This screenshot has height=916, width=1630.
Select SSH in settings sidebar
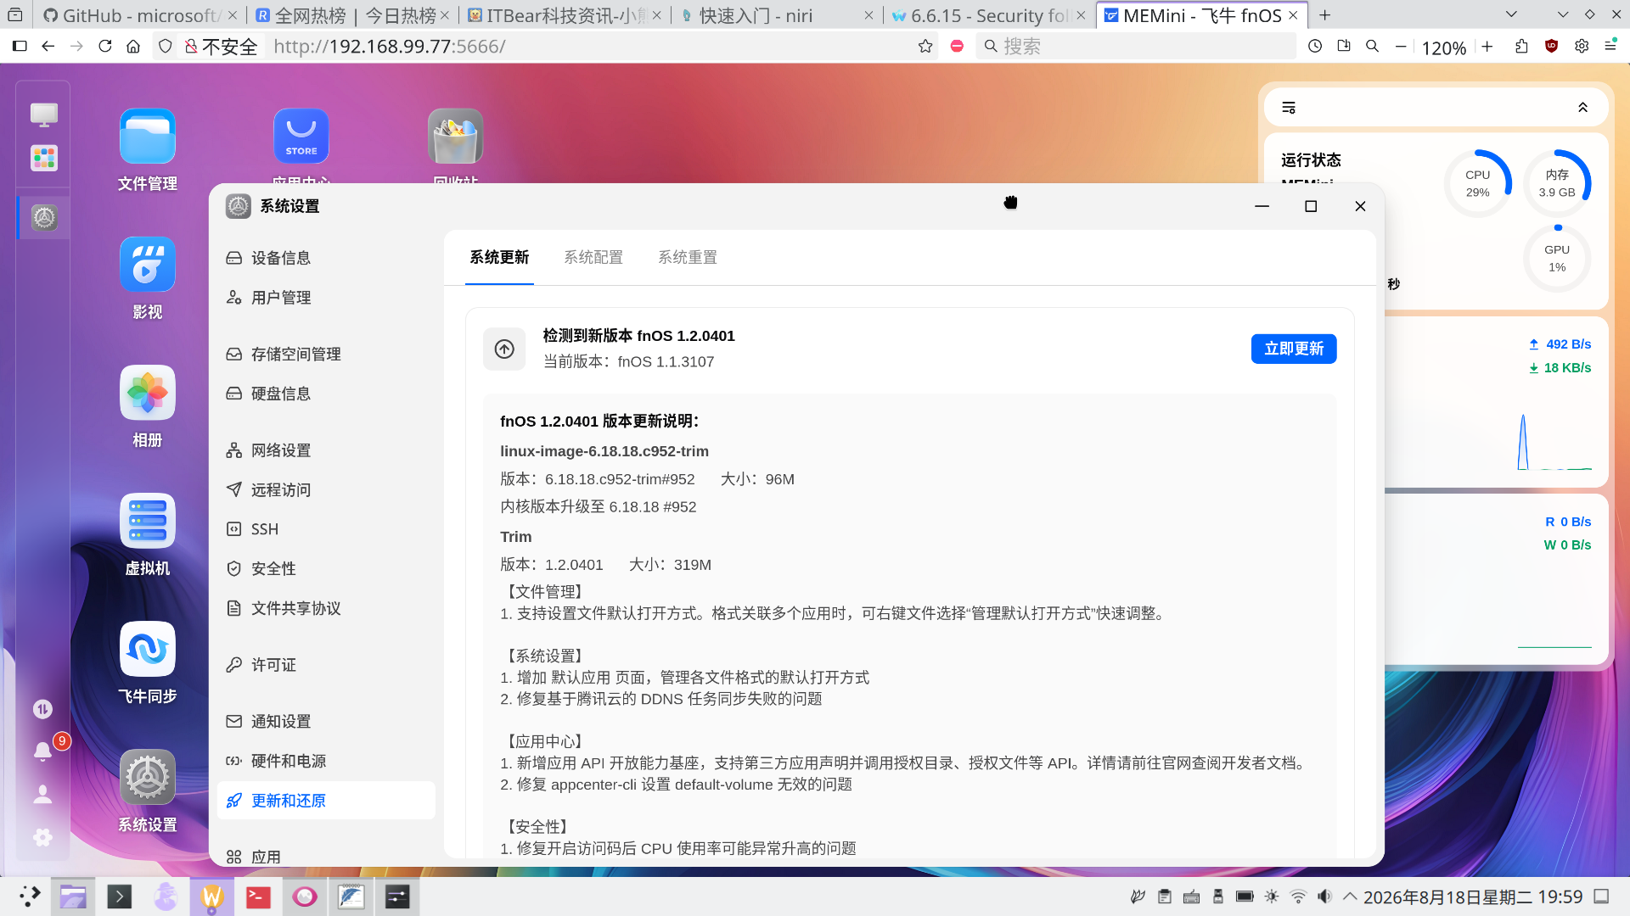pos(326,529)
